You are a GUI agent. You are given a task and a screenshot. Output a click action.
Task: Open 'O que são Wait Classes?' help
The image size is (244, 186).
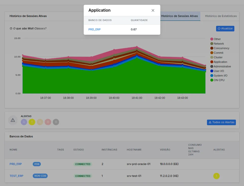(x=28, y=28)
